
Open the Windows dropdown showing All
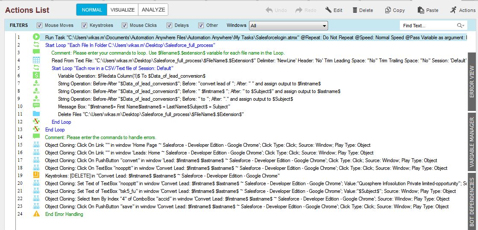288,26
